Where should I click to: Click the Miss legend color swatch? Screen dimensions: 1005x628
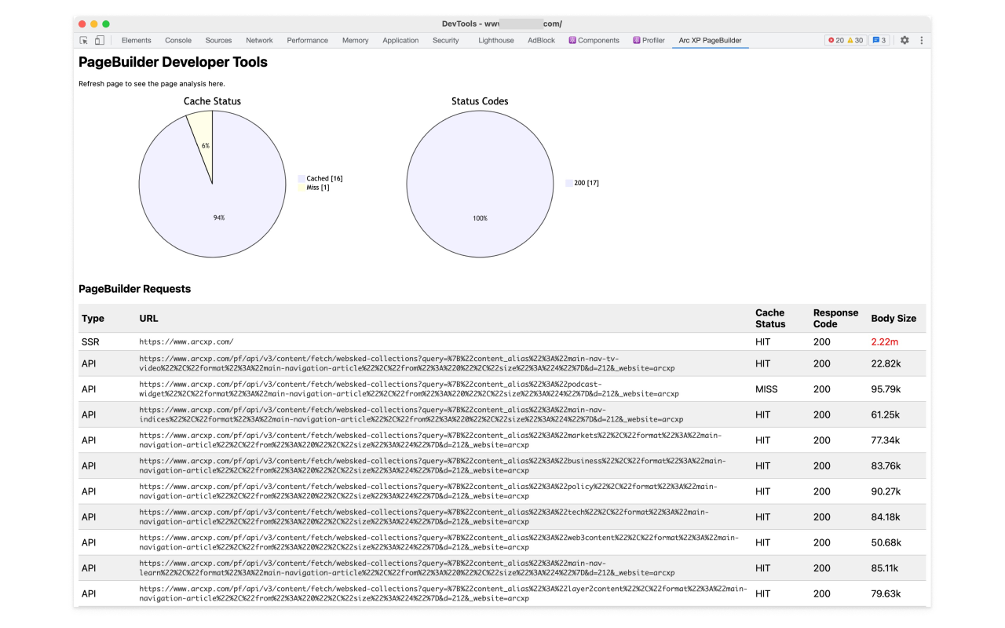click(301, 188)
